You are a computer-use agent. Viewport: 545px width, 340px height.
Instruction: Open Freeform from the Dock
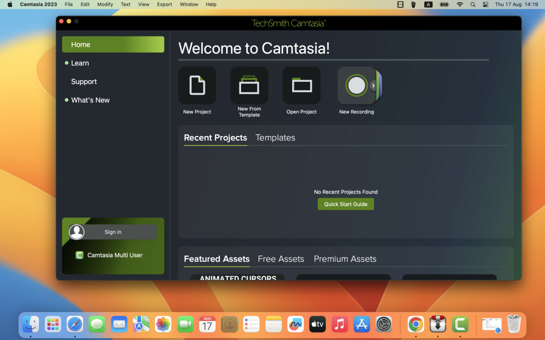(x=295, y=325)
